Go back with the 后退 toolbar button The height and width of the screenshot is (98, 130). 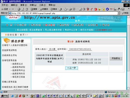(4, 9)
